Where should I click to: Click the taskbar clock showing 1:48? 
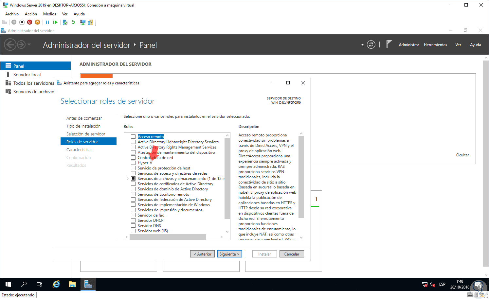click(x=460, y=284)
